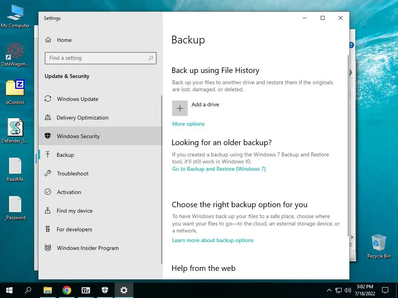Click network icon in system tray
Image resolution: width=398 pixels, height=298 pixels.
pos(339,290)
